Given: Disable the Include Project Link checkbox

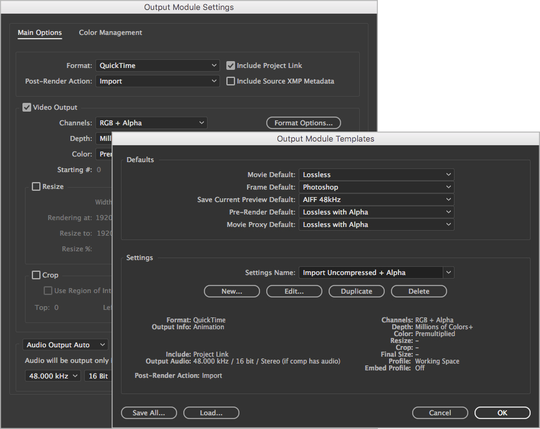Looking at the screenshot, I should [x=230, y=65].
